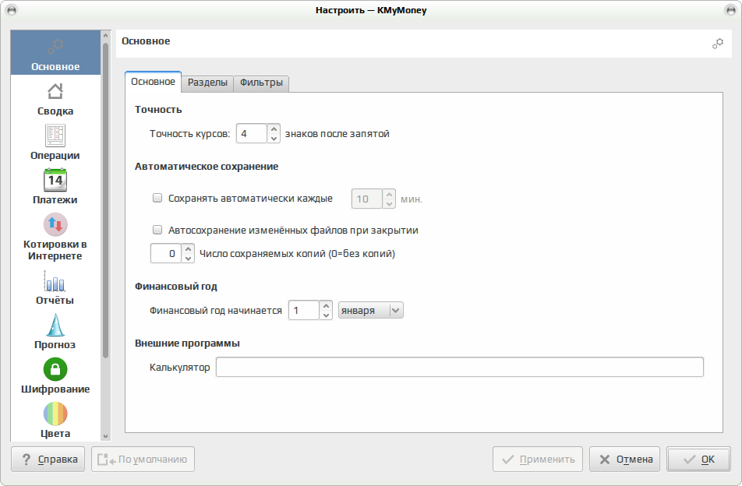Image resolution: width=742 pixels, height=486 pixels.
Task: Click the Справка help button
Action: pos(48,459)
